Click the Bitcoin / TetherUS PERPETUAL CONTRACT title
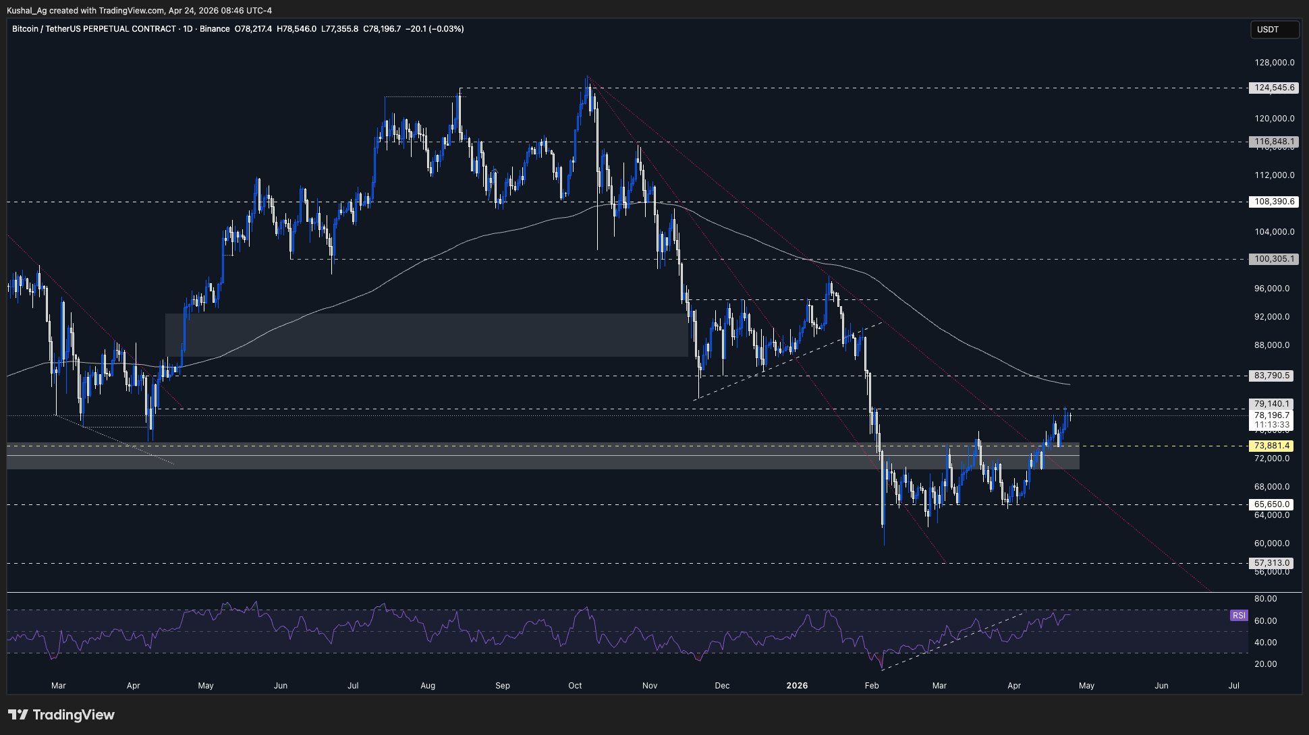 click(x=94, y=29)
